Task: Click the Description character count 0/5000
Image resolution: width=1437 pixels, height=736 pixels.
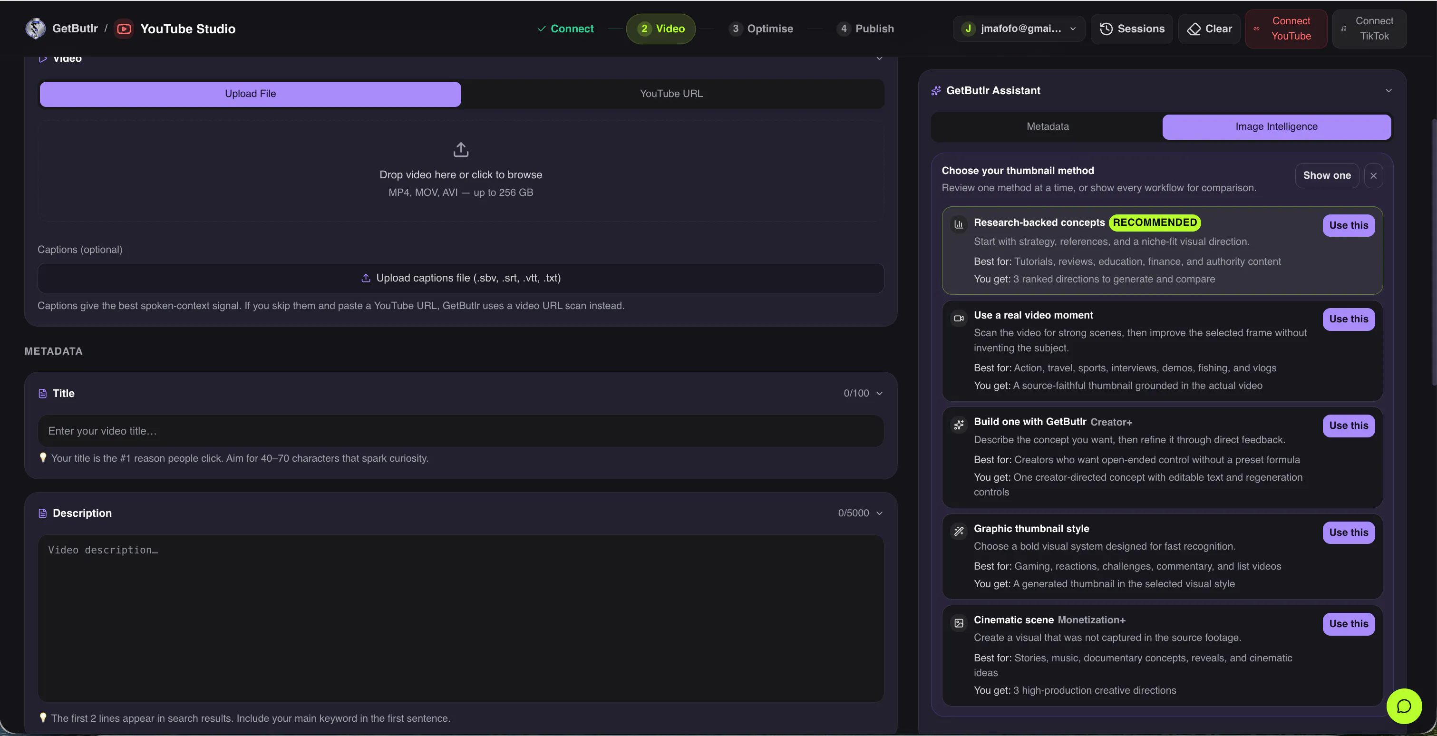Action: (853, 513)
